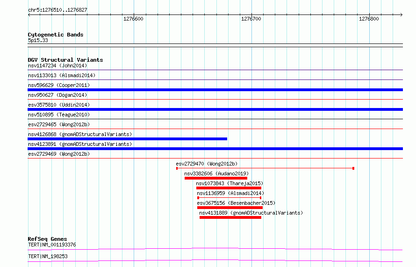Viewport: 416px width, 267px height.
Task: Click the TERT|NM_198253 gene label
Action: (x=48, y=256)
